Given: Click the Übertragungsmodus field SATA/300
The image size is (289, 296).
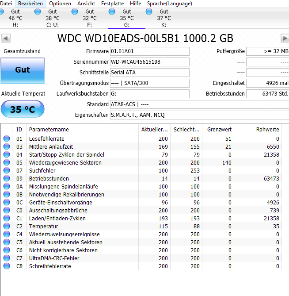Looking at the screenshot, I should point(150,83).
